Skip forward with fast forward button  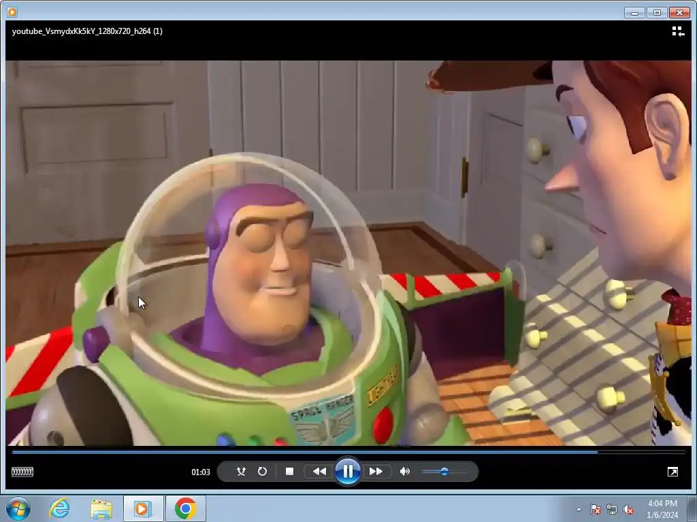pyautogui.click(x=376, y=472)
